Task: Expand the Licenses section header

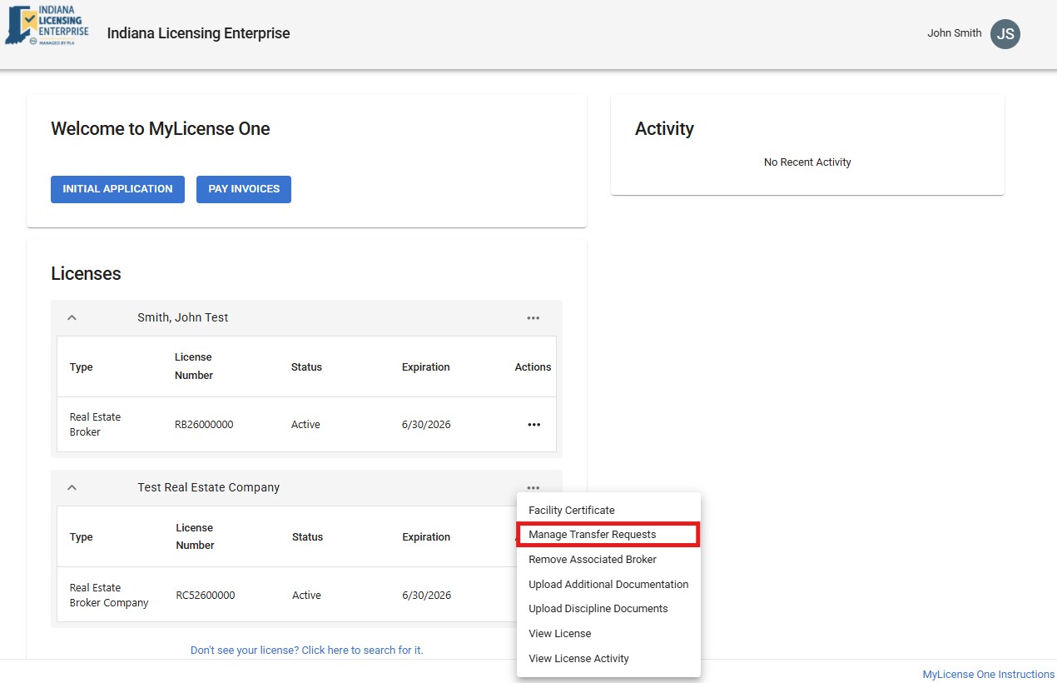Action: point(86,273)
